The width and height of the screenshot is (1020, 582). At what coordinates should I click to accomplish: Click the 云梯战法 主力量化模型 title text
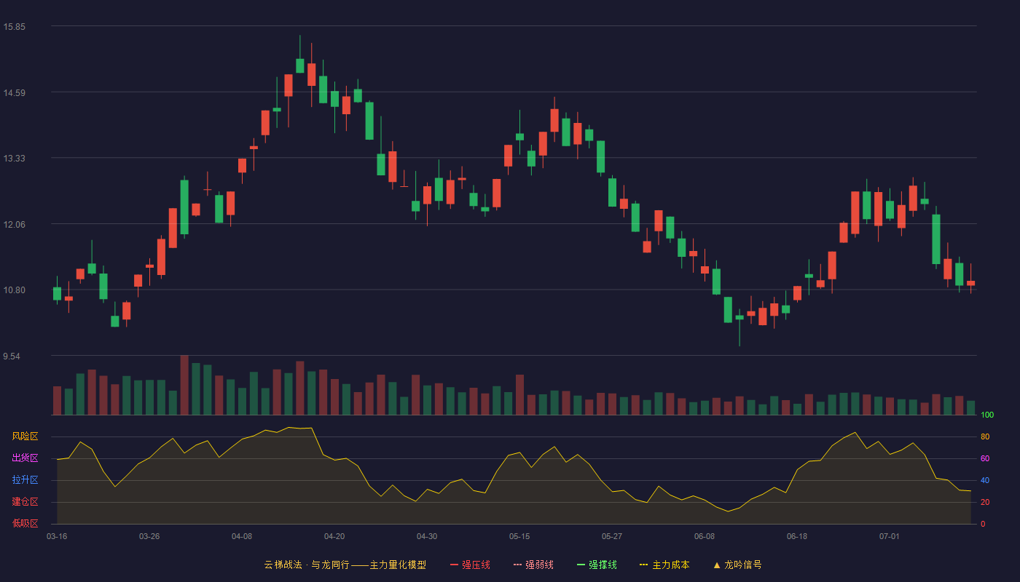coord(345,565)
